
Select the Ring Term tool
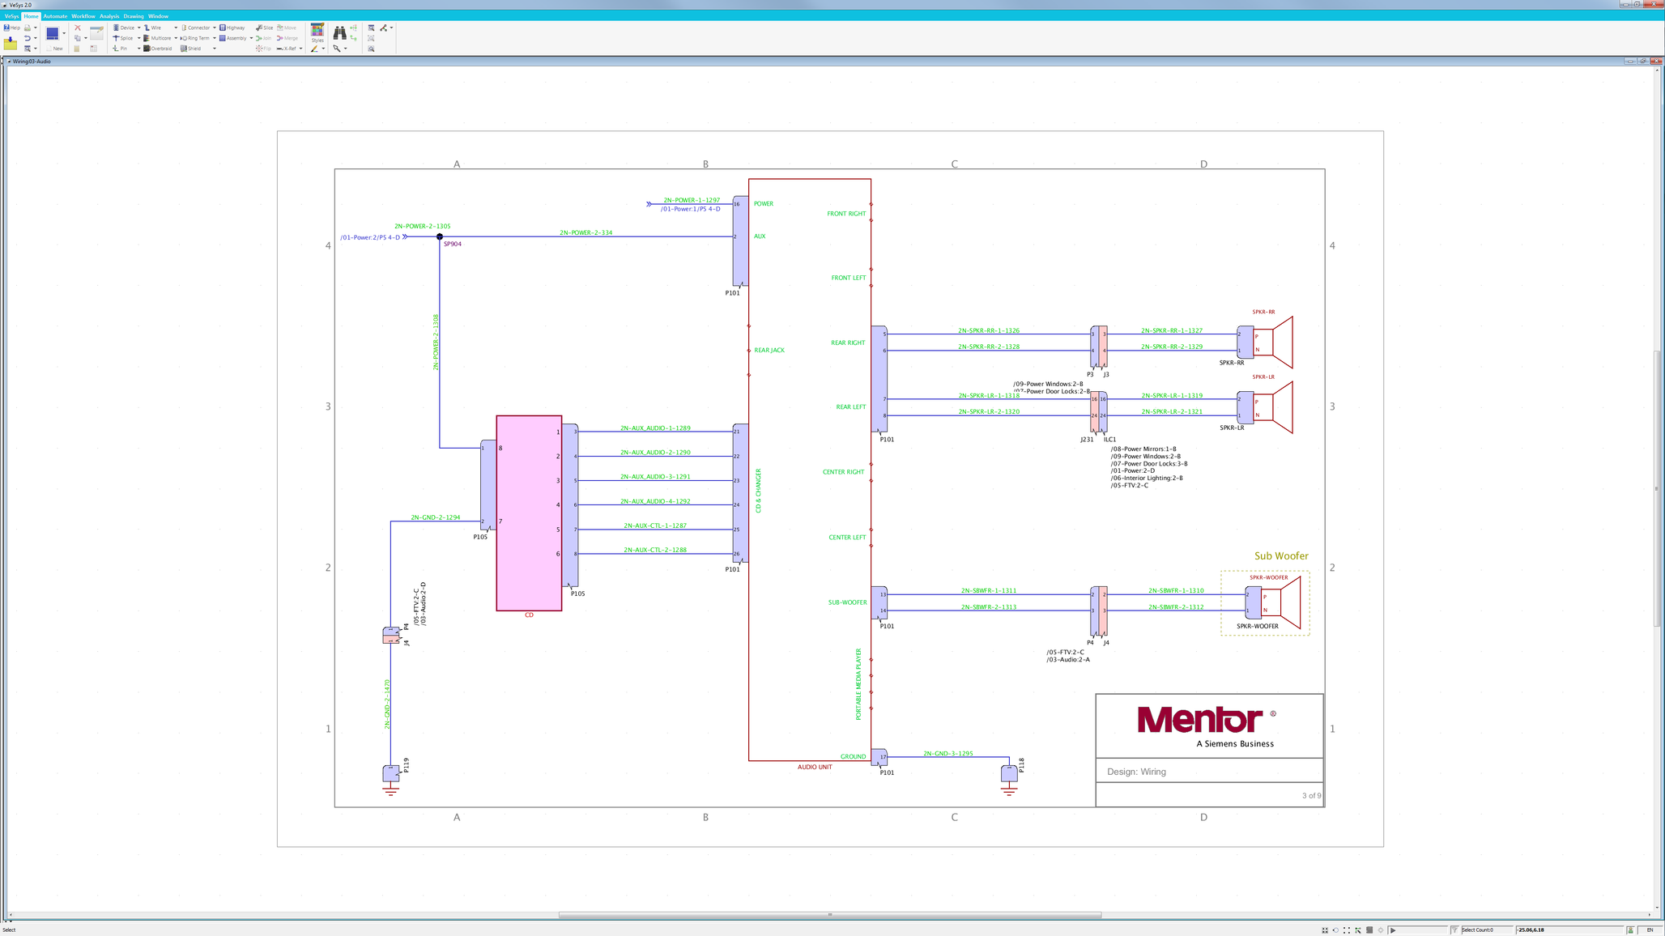pos(198,38)
